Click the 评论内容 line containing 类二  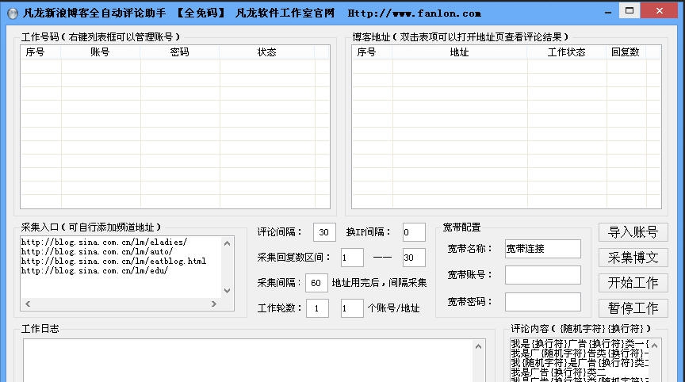558,372
